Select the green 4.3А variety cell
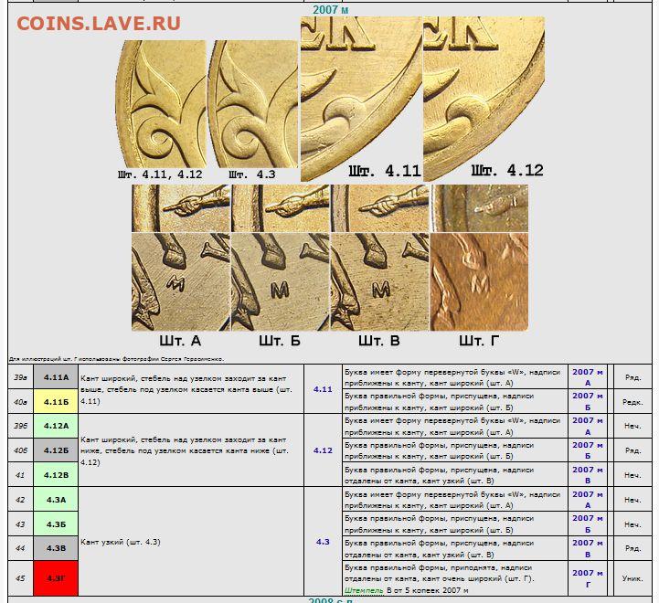 coord(56,500)
